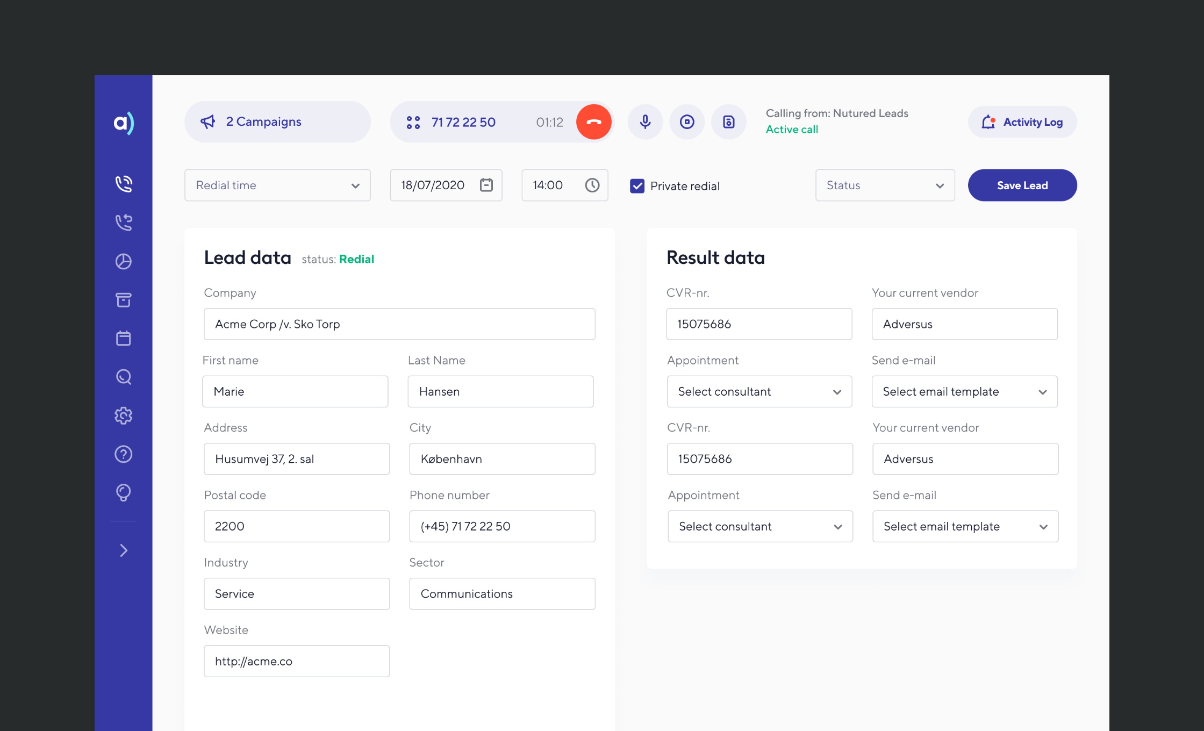Viewport: 1204px width, 731px height.
Task: Click the Lead data heading
Action: coord(247,258)
